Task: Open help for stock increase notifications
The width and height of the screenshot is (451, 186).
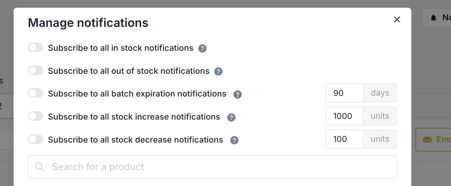Action: click(231, 118)
